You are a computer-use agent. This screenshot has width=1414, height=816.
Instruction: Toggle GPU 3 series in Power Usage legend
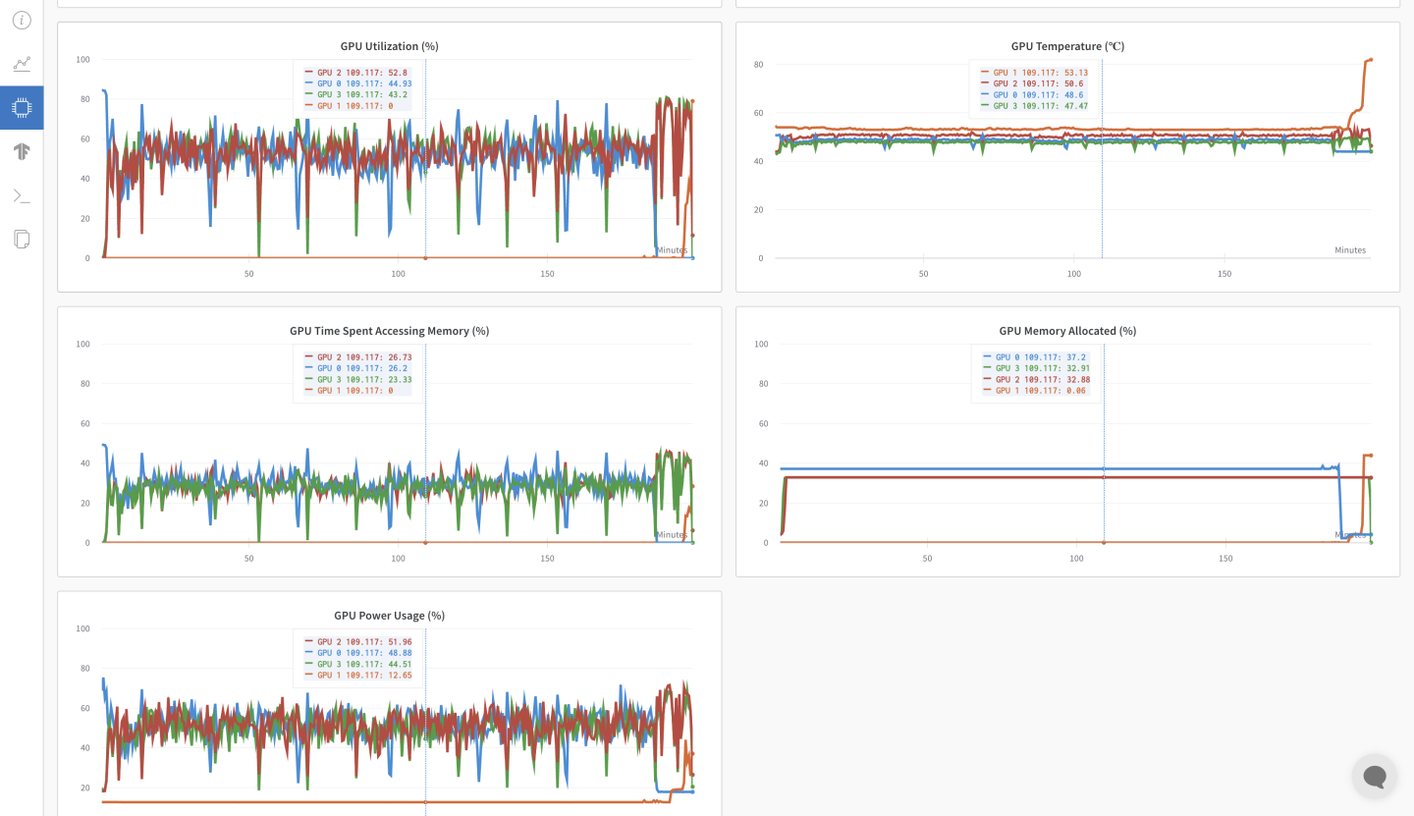click(x=358, y=664)
